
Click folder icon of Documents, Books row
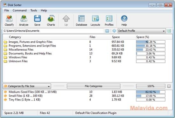pyautogui.click(x=5, y=54)
